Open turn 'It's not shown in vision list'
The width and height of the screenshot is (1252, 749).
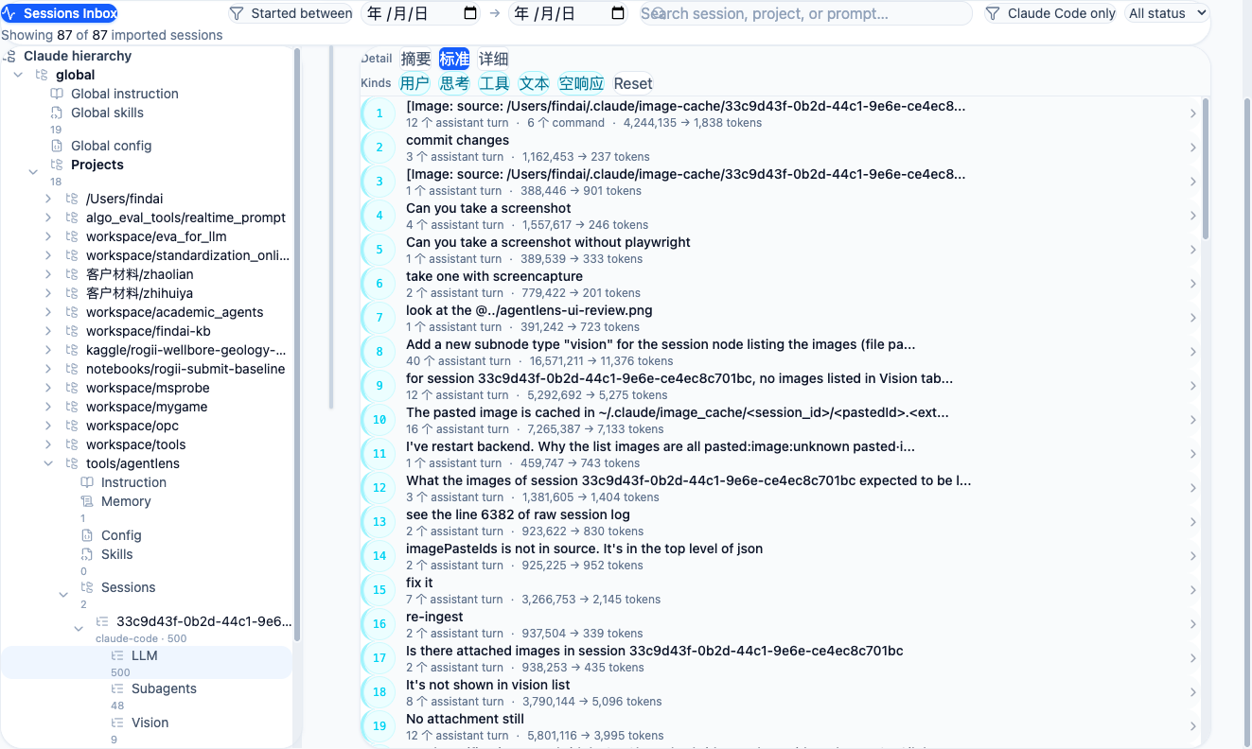(x=779, y=692)
